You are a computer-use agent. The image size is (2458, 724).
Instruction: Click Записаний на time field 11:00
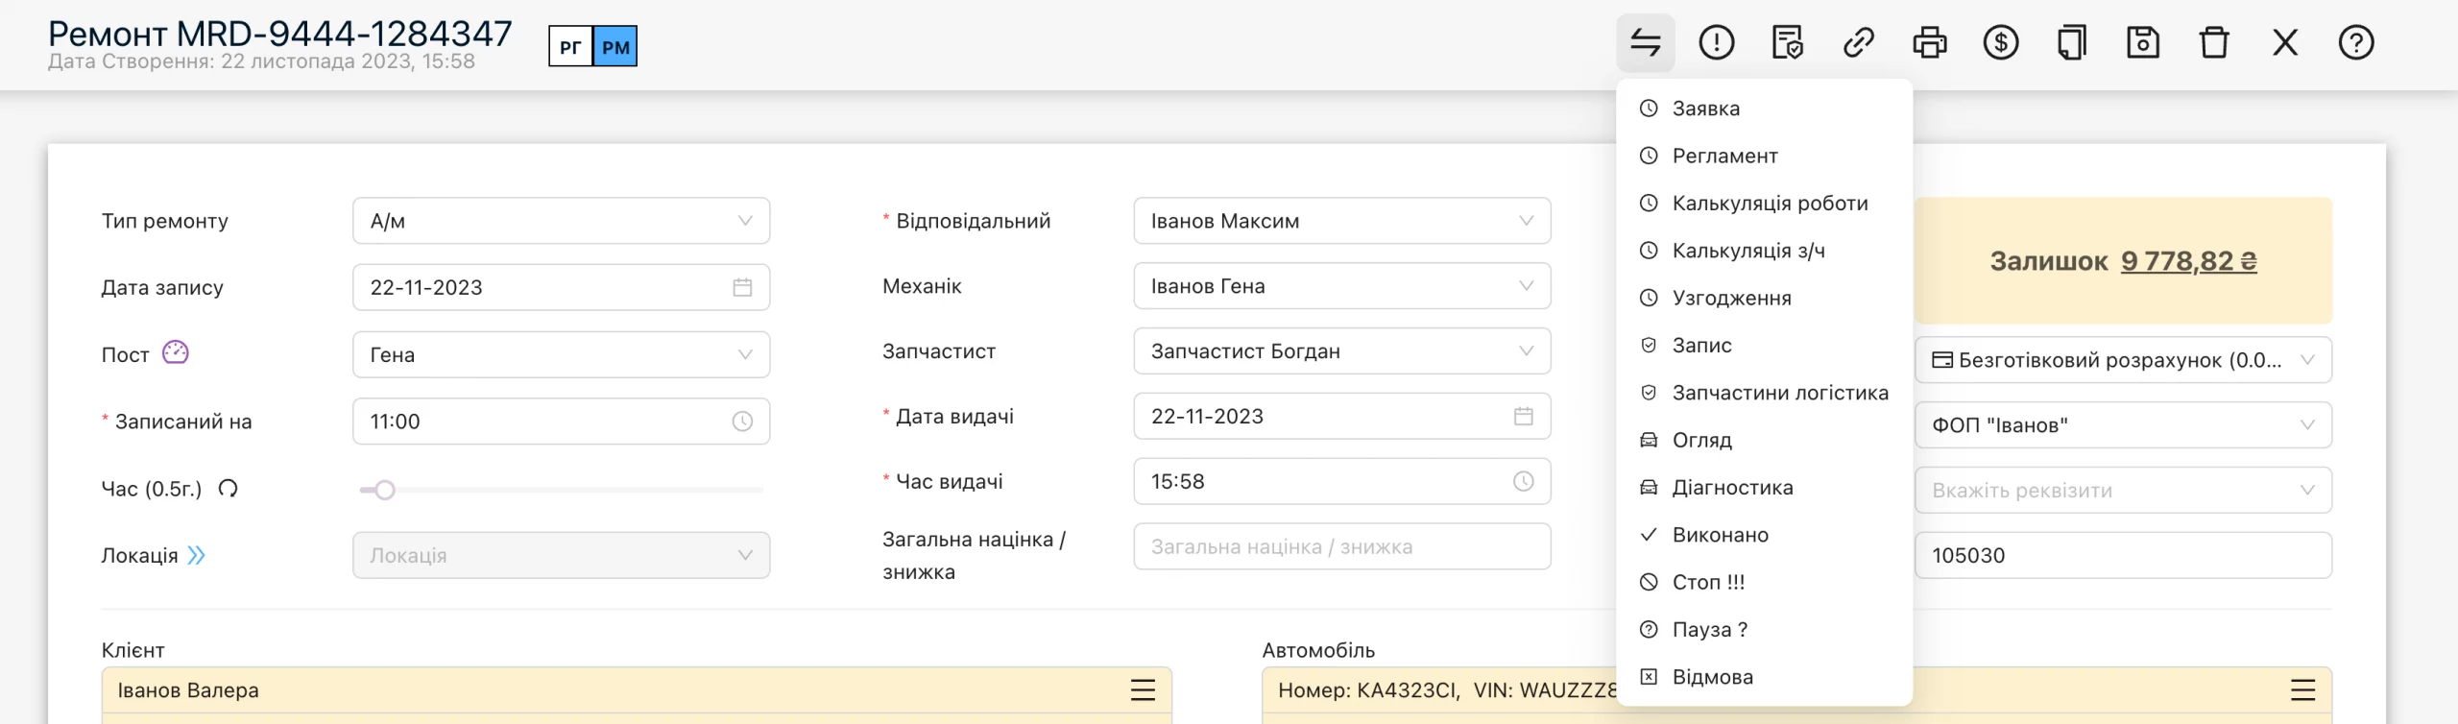[x=561, y=422]
